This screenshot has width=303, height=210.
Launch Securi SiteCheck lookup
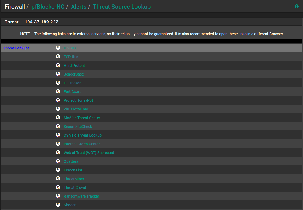pos(78,127)
